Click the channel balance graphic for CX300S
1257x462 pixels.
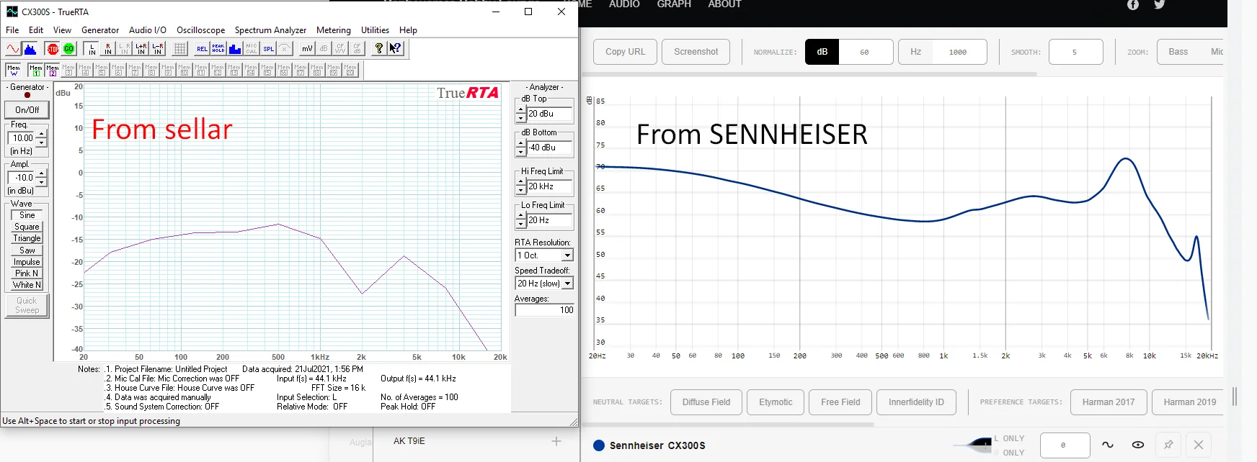973,444
